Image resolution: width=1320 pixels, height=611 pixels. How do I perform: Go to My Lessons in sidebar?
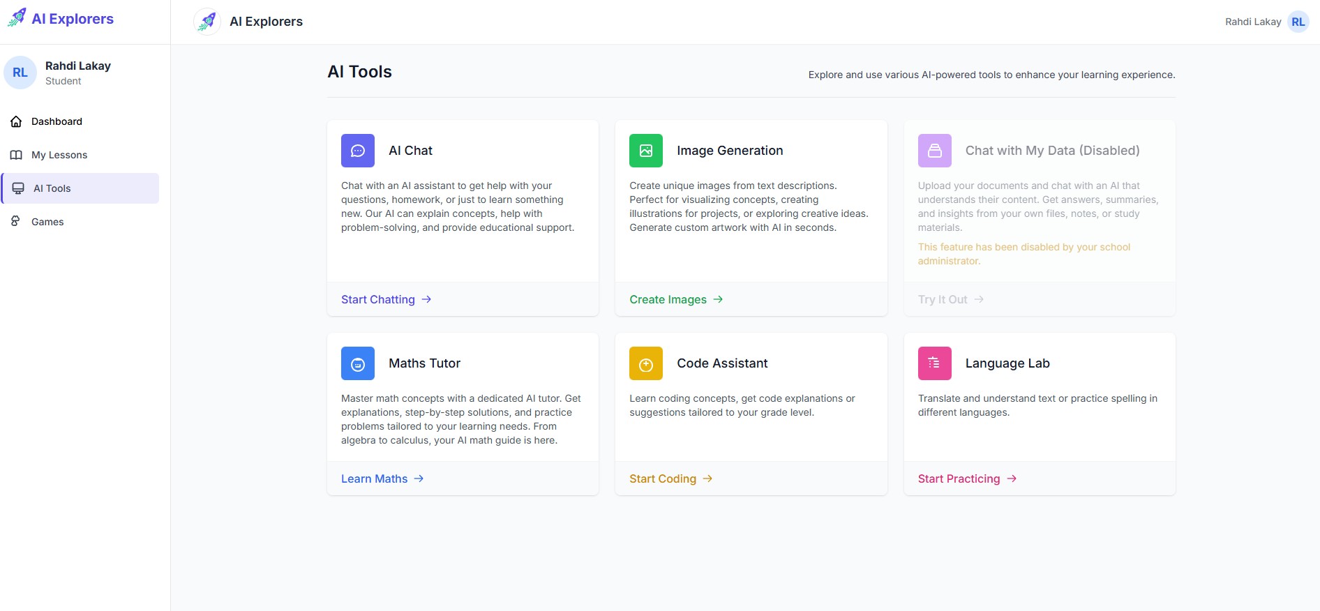pyautogui.click(x=59, y=155)
